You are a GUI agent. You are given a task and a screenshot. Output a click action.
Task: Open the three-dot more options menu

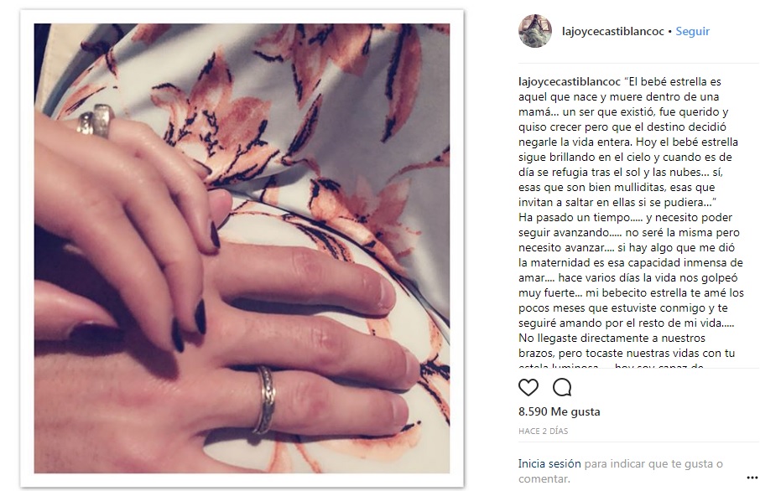pos(752,478)
